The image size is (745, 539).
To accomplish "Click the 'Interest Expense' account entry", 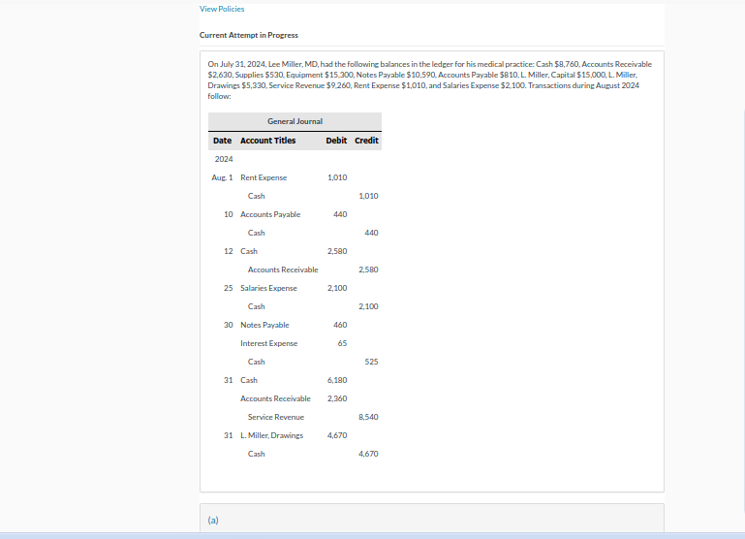I will pyautogui.click(x=269, y=343).
